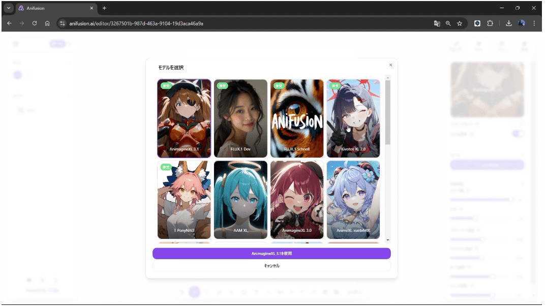Open the translate page icon

click(x=437, y=23)
